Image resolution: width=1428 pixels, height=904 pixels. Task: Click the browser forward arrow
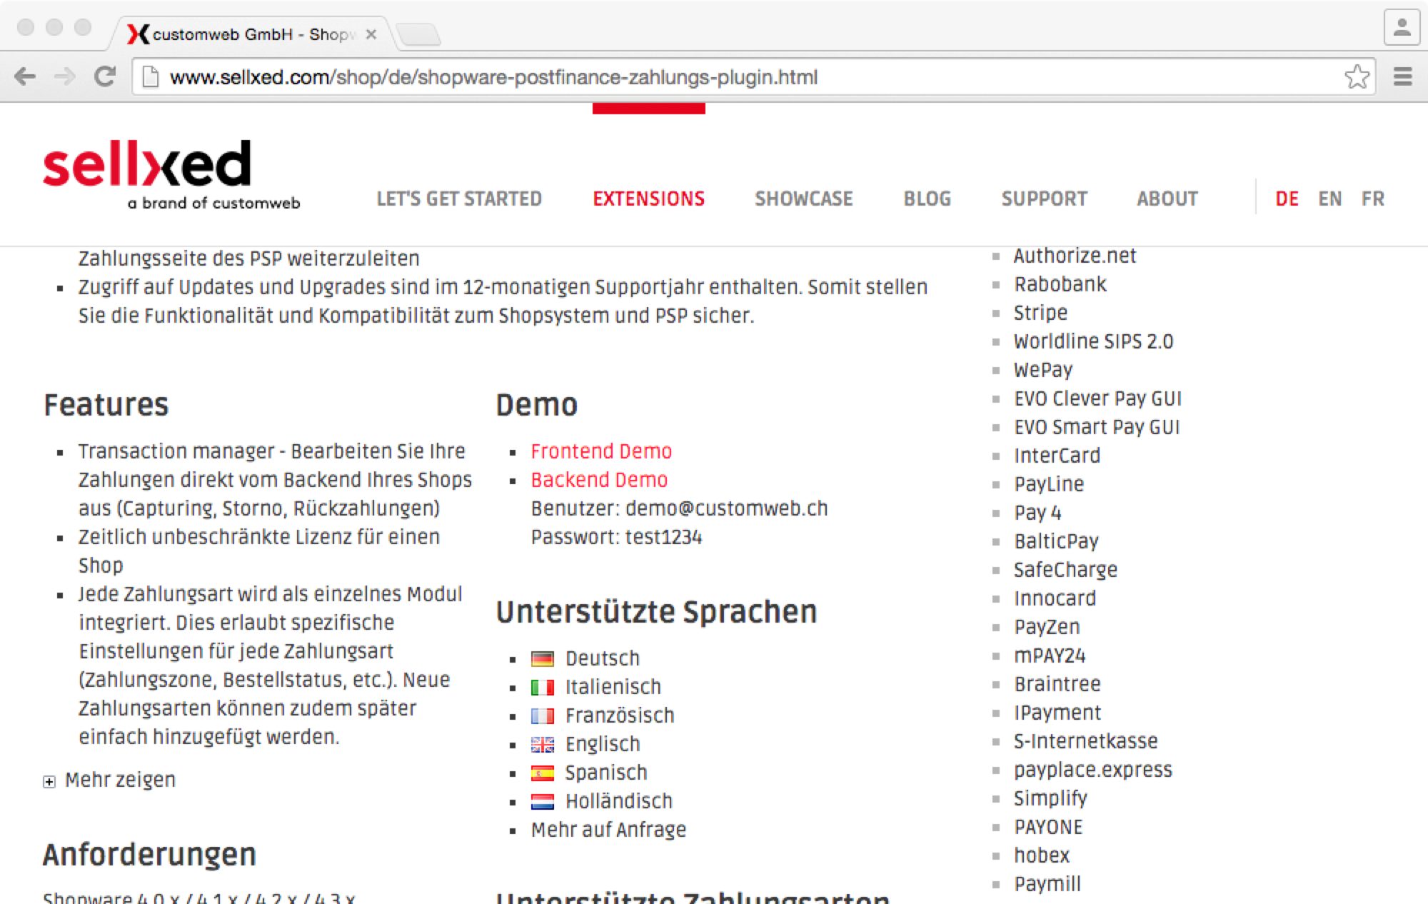coord(65,76)
